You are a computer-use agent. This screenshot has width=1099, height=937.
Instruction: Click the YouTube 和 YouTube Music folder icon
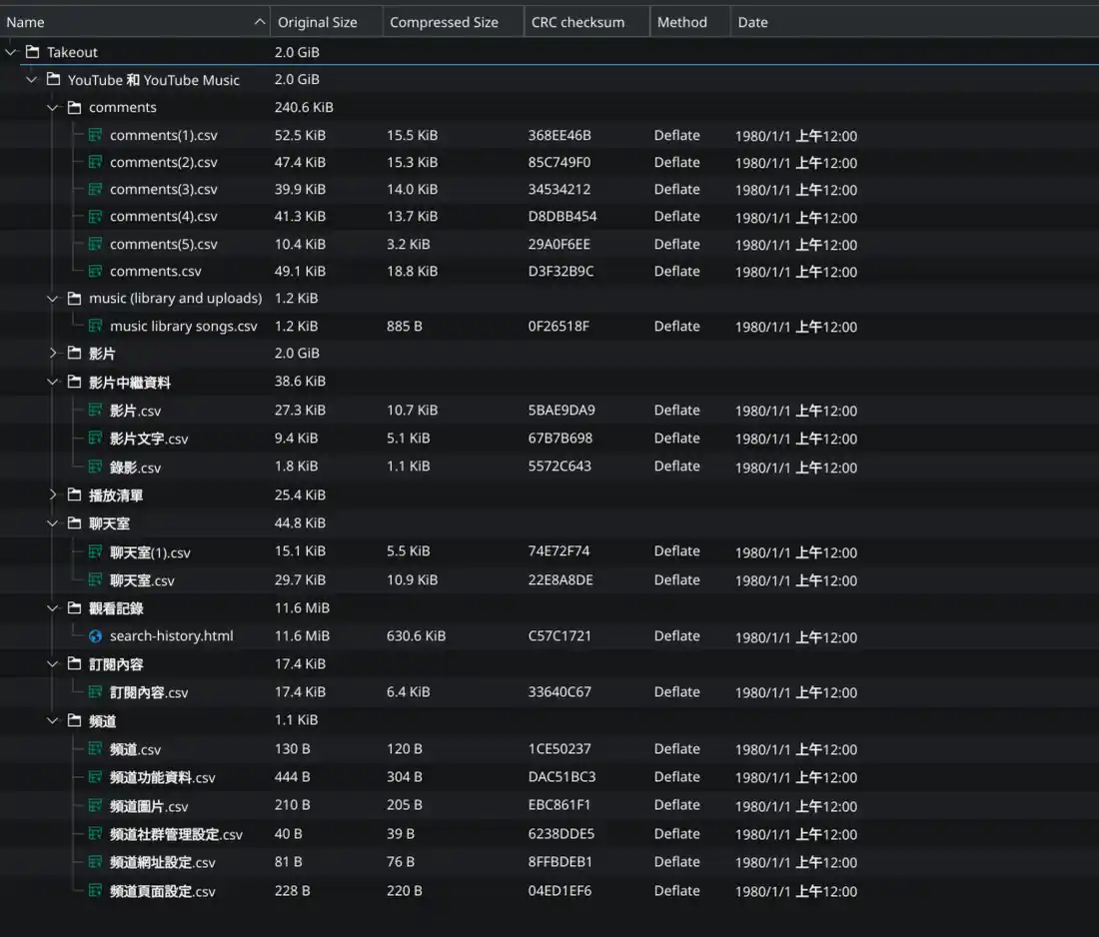[53, 79]
